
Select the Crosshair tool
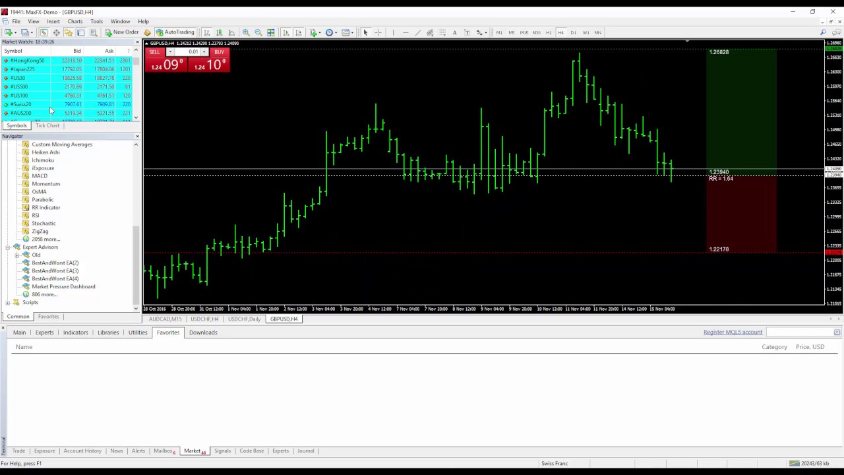pyautogui.click(x=378, y=32)
